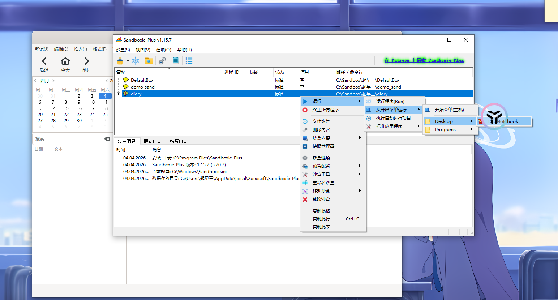Click the 沙盒内容 database icon
Image resolution: width=558 pixels, height=300 pixels.
point(305,138)
